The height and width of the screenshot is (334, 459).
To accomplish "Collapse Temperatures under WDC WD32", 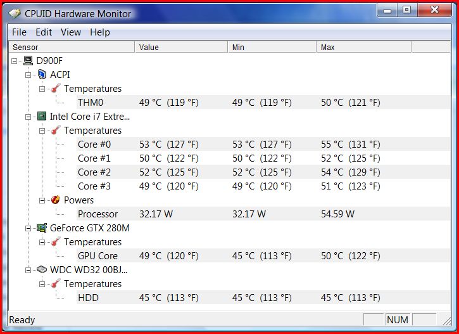I will coord(42,284).
